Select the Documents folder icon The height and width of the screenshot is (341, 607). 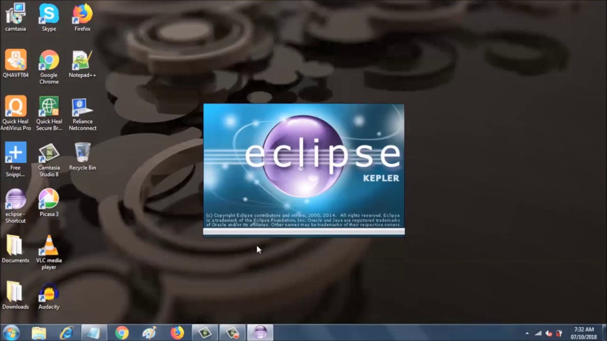15,249
